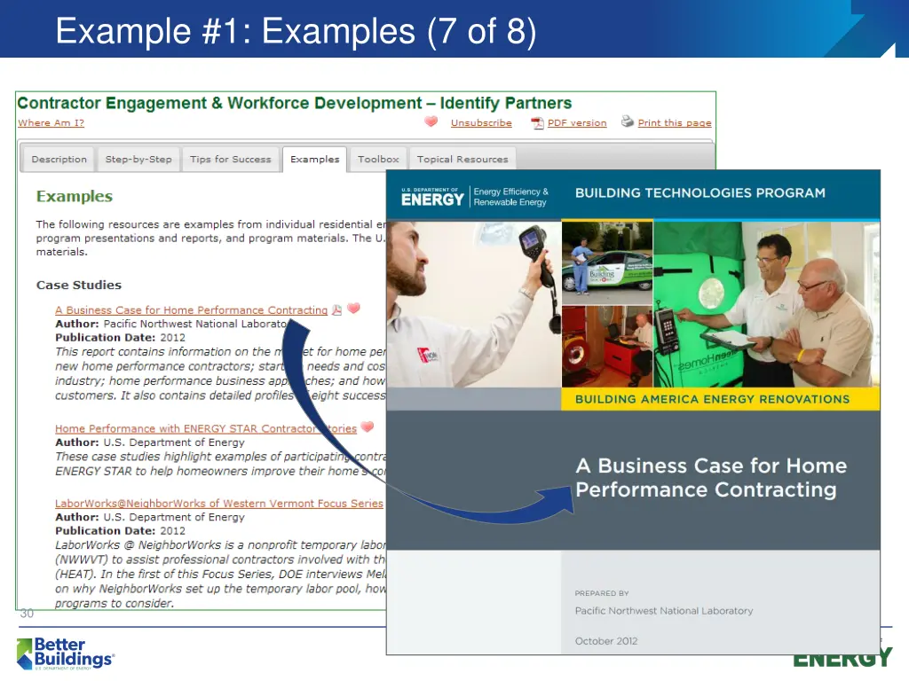
Task: Open Home Performance with ENERGY STAR Contractor Stories link
Action: coord(206,428)
